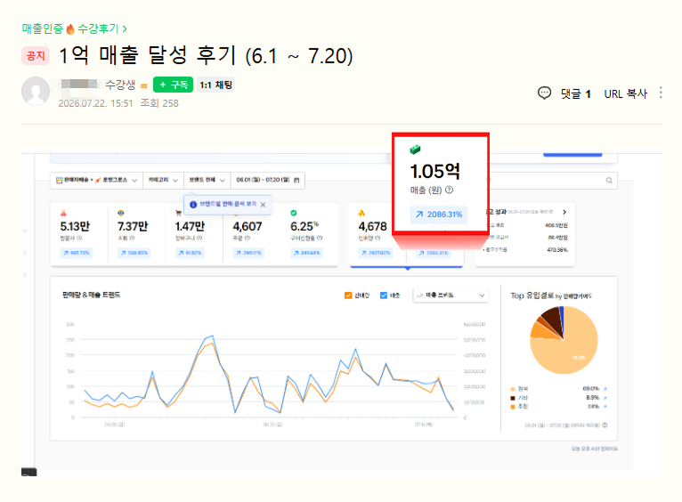682x502 pixels.
Task: Toggle the blue 매출 checkbox
Action: tap(384, 296)
